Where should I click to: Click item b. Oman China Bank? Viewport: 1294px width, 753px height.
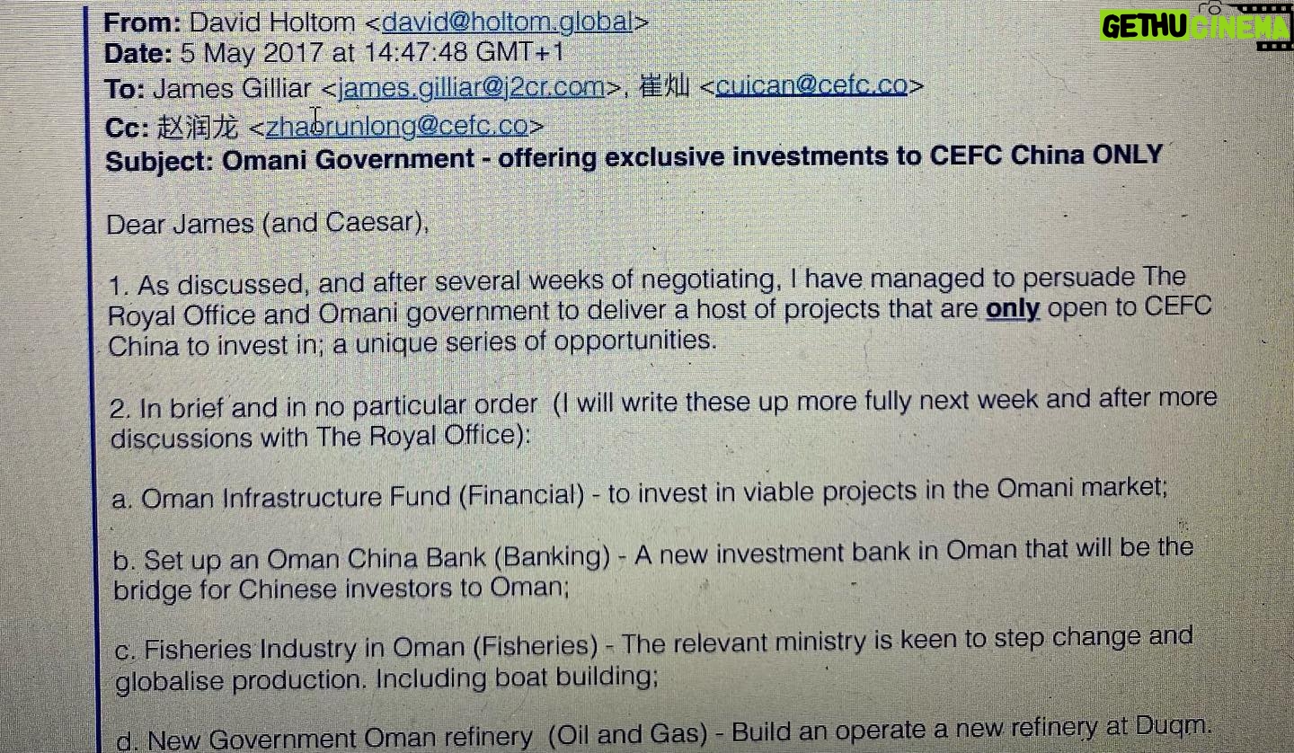point(653,569)
